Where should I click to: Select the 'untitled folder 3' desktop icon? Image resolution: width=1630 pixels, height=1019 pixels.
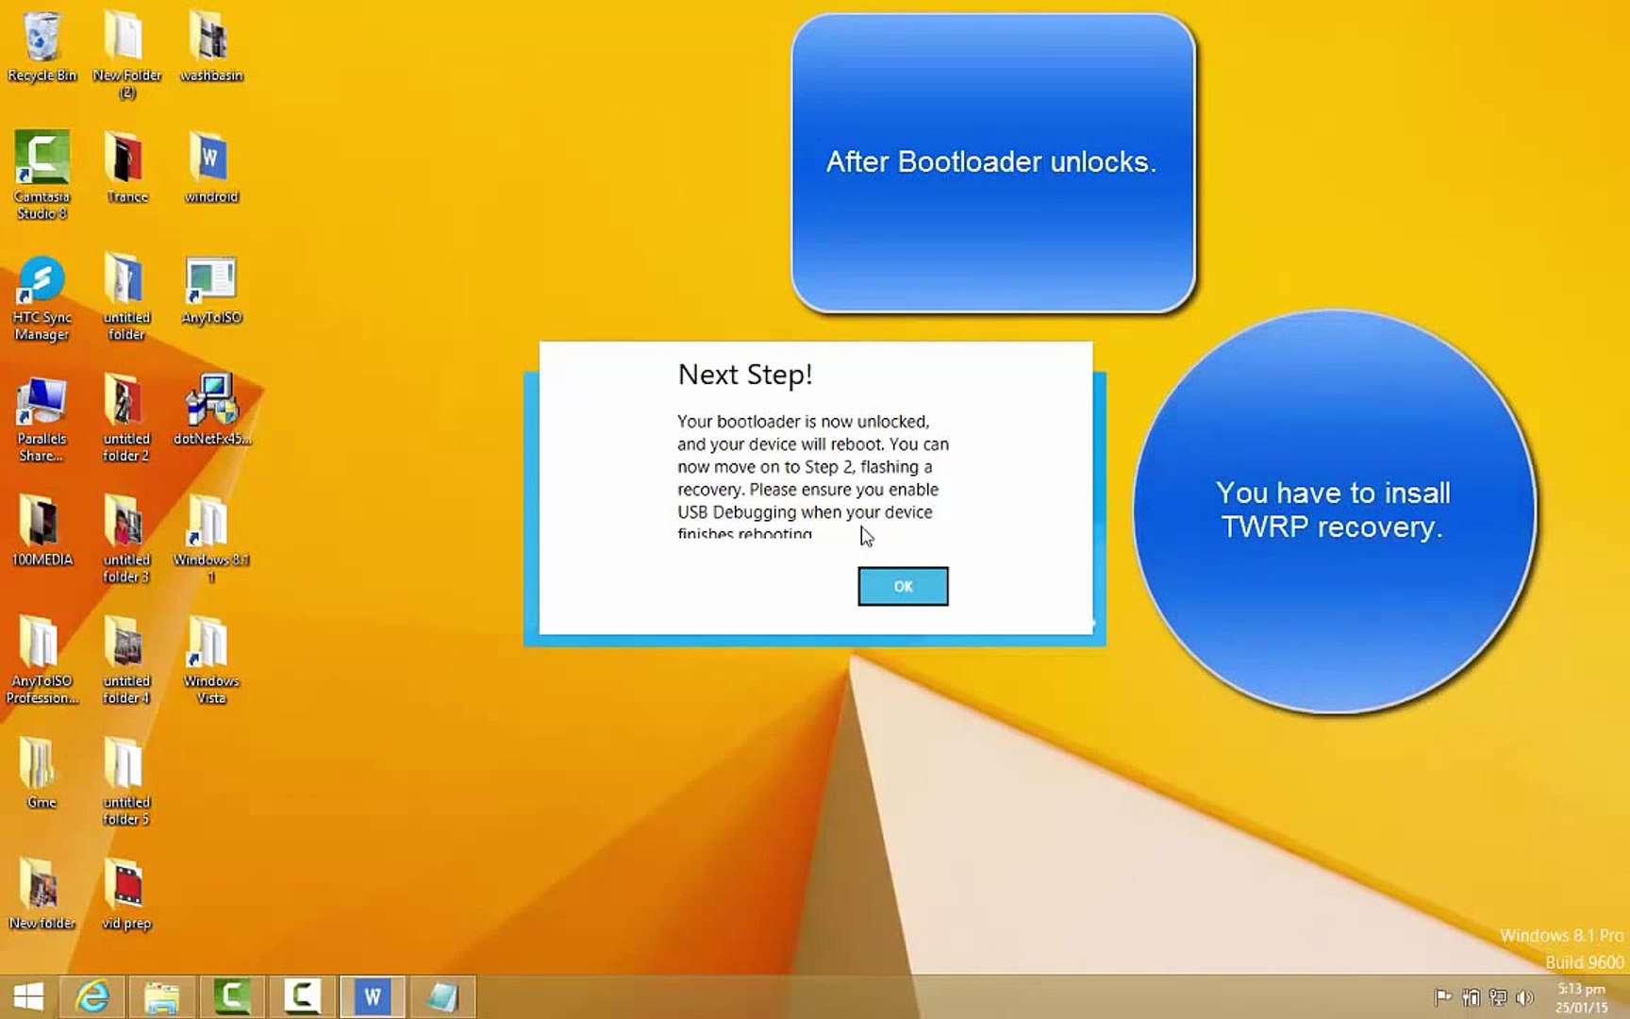click(x=126, y=540)
